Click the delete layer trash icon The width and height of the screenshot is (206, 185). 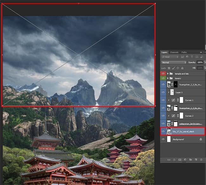point(201,160)
